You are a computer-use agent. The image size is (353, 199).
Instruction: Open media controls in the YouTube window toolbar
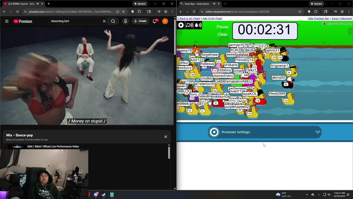pos(159,12)
